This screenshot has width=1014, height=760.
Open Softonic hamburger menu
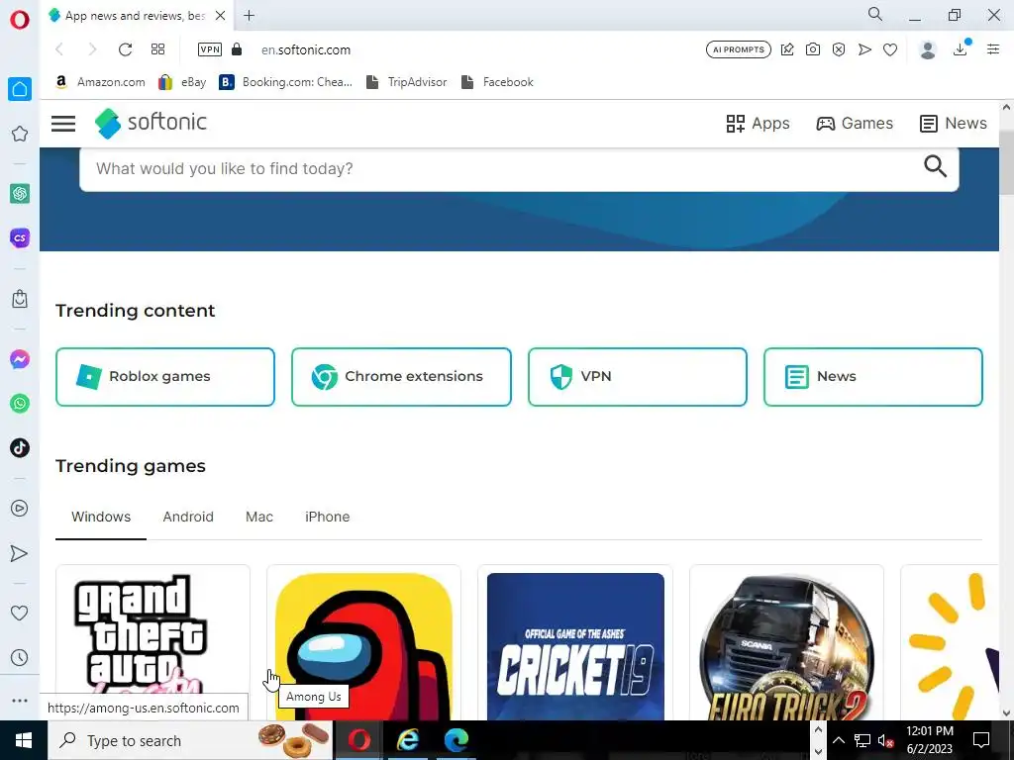pos(63,123)
